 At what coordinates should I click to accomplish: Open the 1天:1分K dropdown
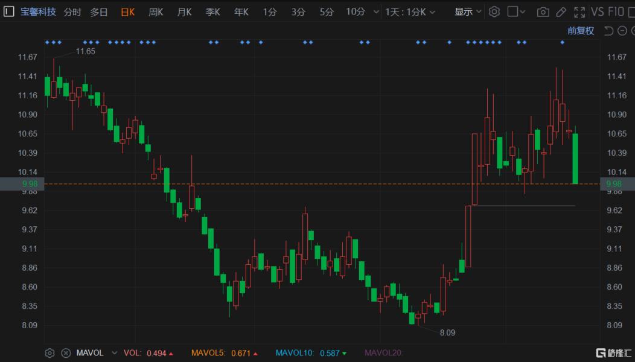(x=410, y=12)
